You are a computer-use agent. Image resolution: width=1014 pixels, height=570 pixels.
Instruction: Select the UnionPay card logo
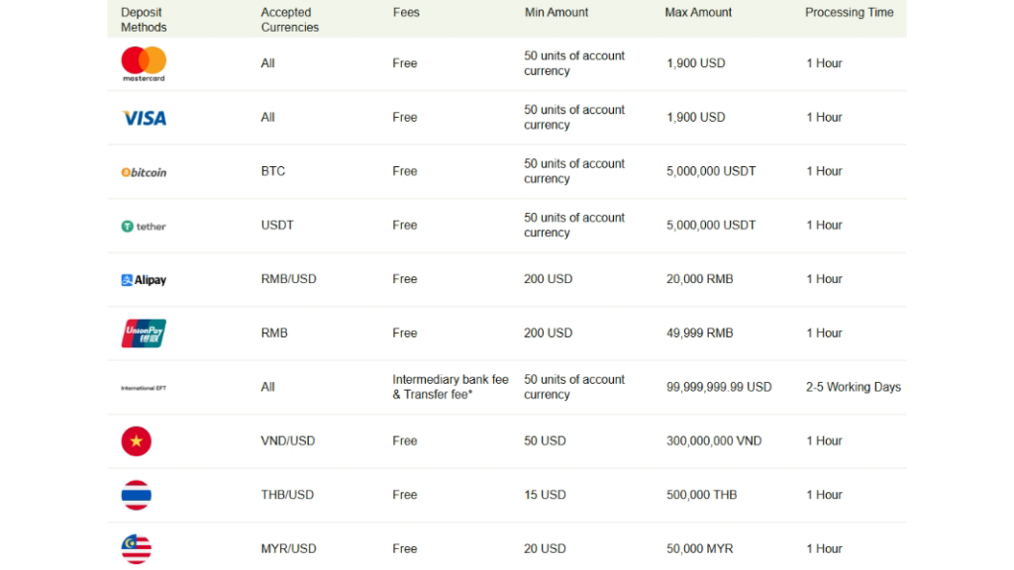pyautogui.click(x=144, y=333)
